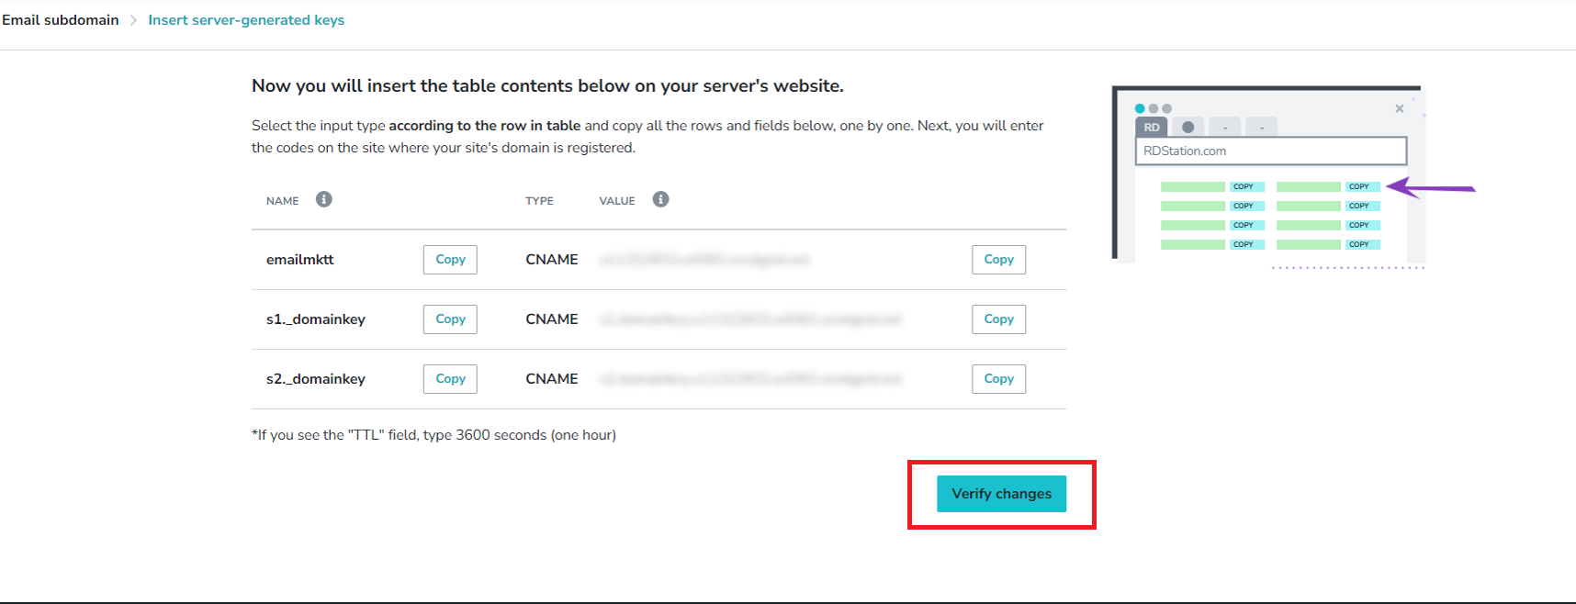Click the top-right COPY chip near the arrow
1576x604 pixels.
point(1361,185)
